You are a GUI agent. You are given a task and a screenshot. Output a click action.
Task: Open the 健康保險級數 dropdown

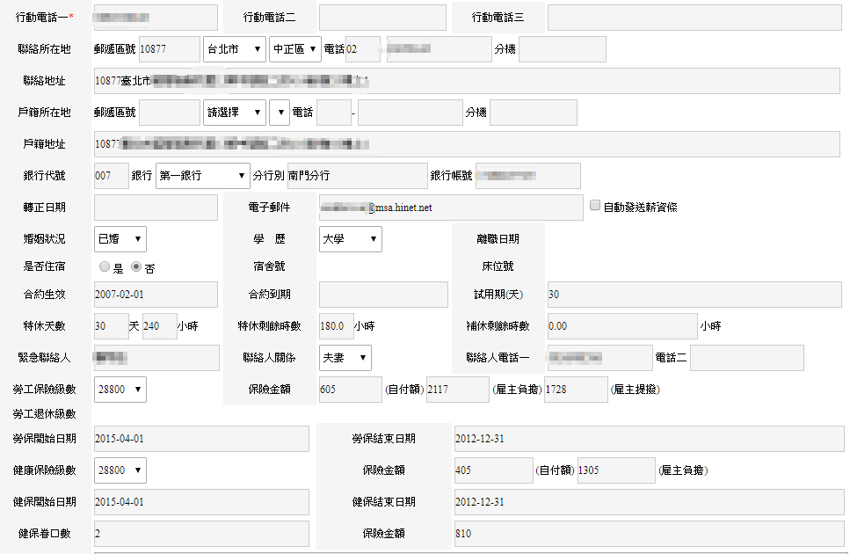point(120,470)
